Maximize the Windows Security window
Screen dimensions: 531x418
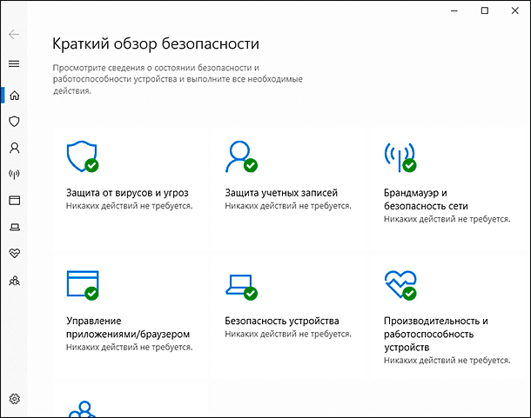pyautogui.click(x=485, y=10)
